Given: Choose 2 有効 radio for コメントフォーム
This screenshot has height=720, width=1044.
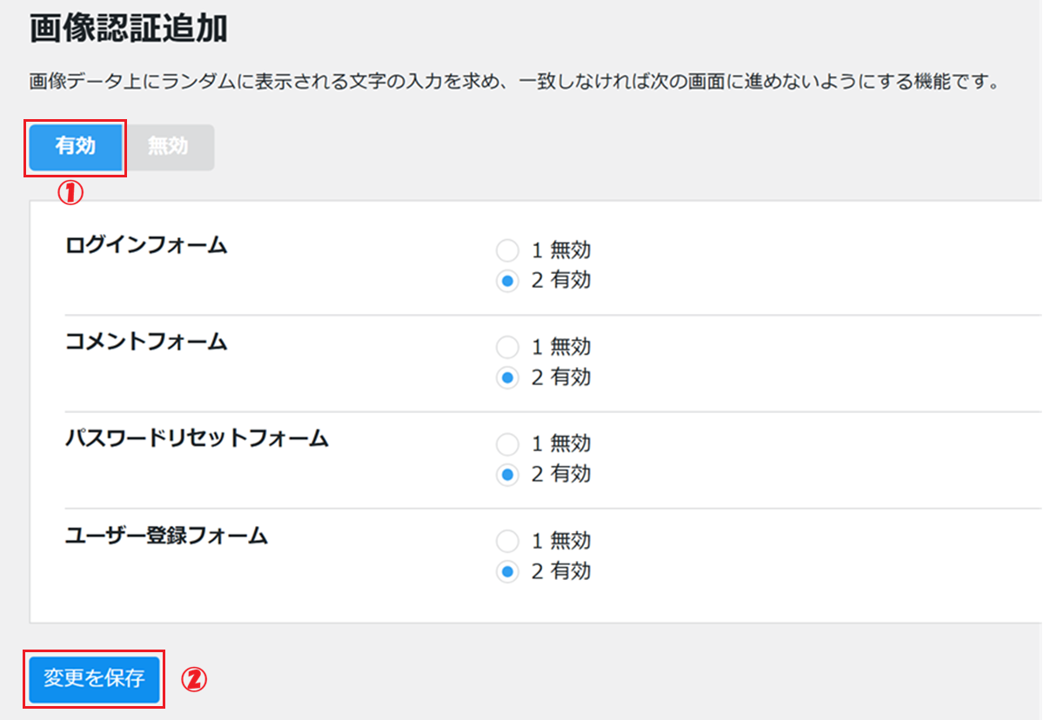Looking at the screenshot, I should (506, 377).
